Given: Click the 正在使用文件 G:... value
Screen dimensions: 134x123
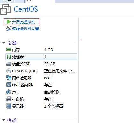Looking at the screenshot, I should 60,71.
